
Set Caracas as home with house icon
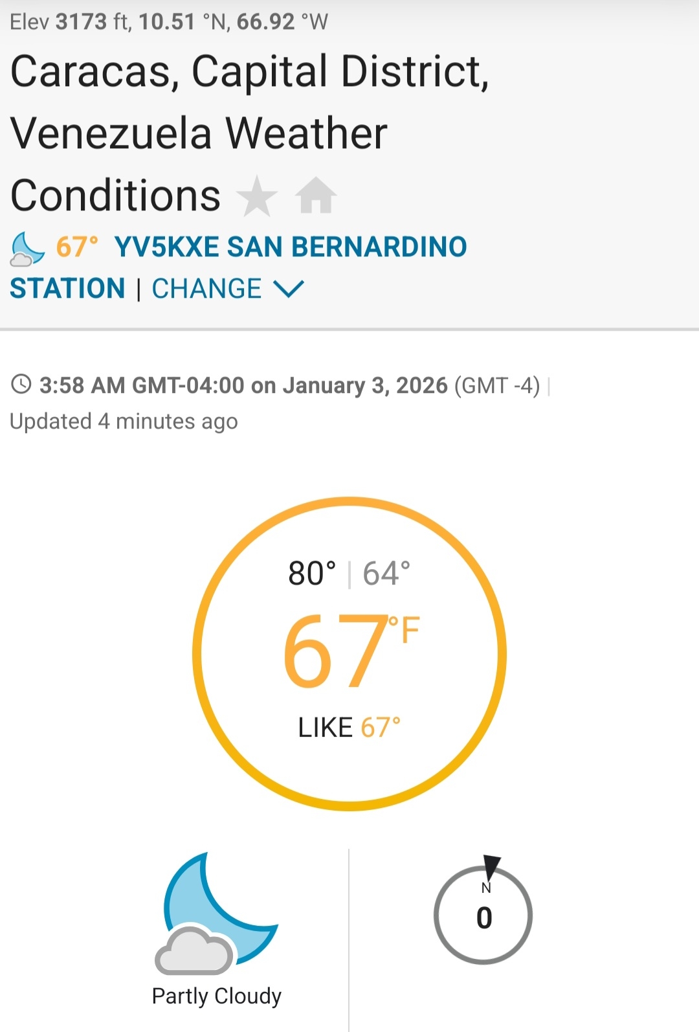pos(316,196)
